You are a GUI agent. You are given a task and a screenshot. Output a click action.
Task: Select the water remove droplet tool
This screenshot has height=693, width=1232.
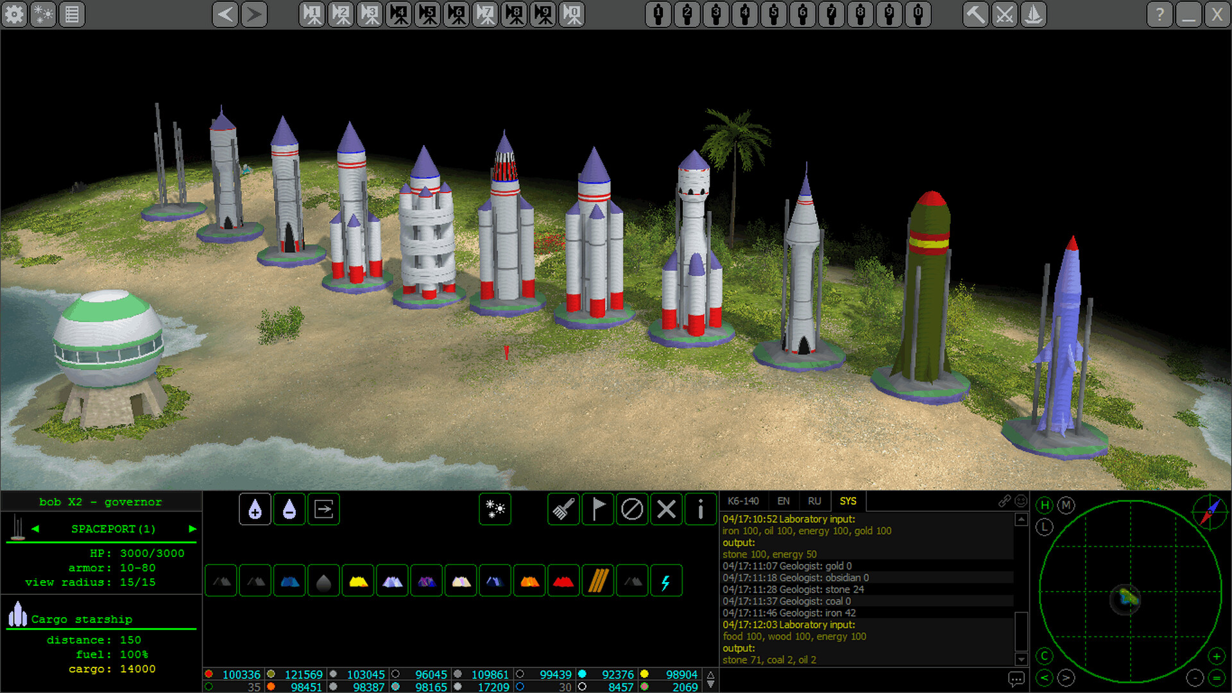click(x=289, y=509)
